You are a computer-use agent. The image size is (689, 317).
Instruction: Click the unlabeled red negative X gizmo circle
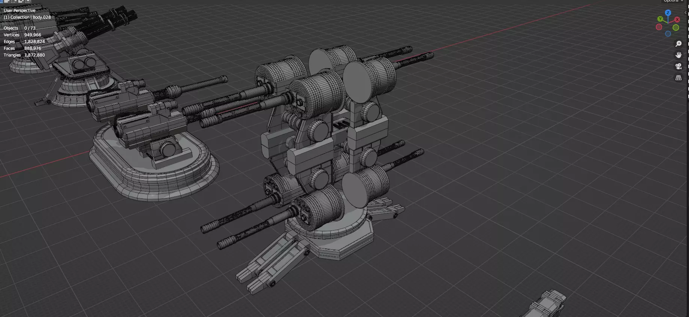pyautogui.click(x=659, y=27)
